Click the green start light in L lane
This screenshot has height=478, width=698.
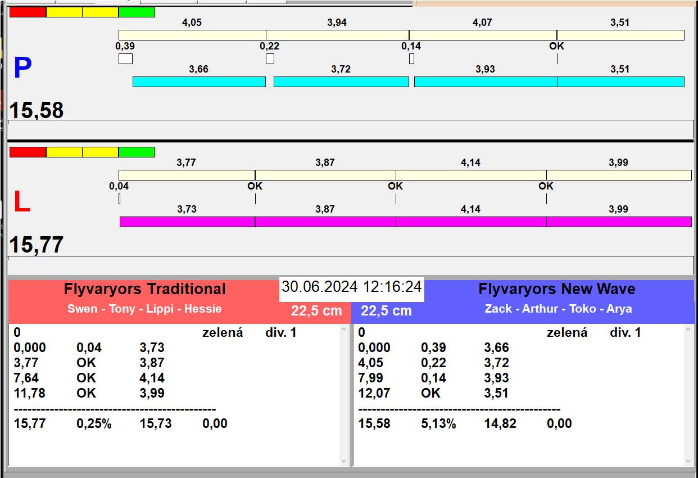coord(137,152)
